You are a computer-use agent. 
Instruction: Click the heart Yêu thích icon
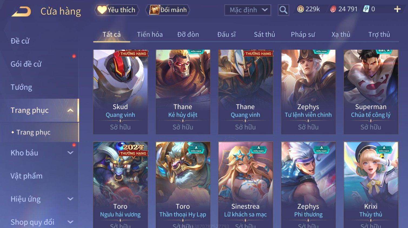coord(102,10)
